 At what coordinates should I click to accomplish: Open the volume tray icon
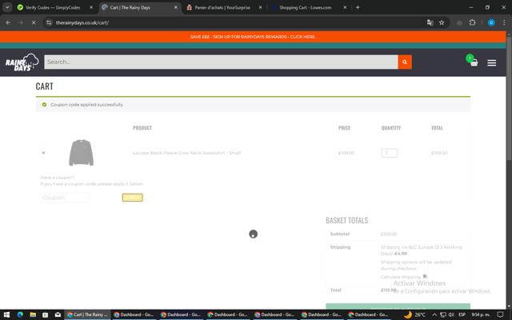[451, 314]
